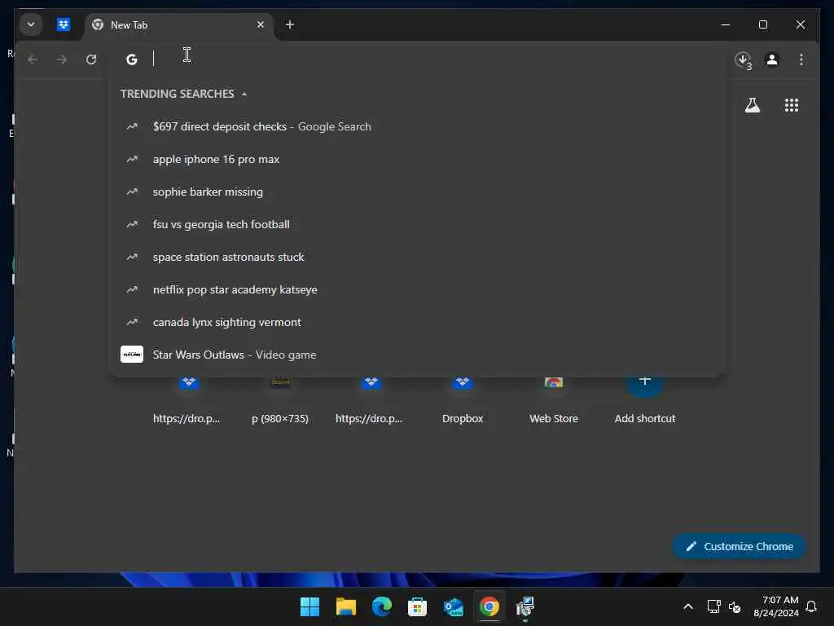Open the Chrome profile avatar

(x=772, y=60)
